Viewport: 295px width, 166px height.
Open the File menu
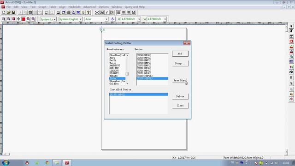[8, 7]
